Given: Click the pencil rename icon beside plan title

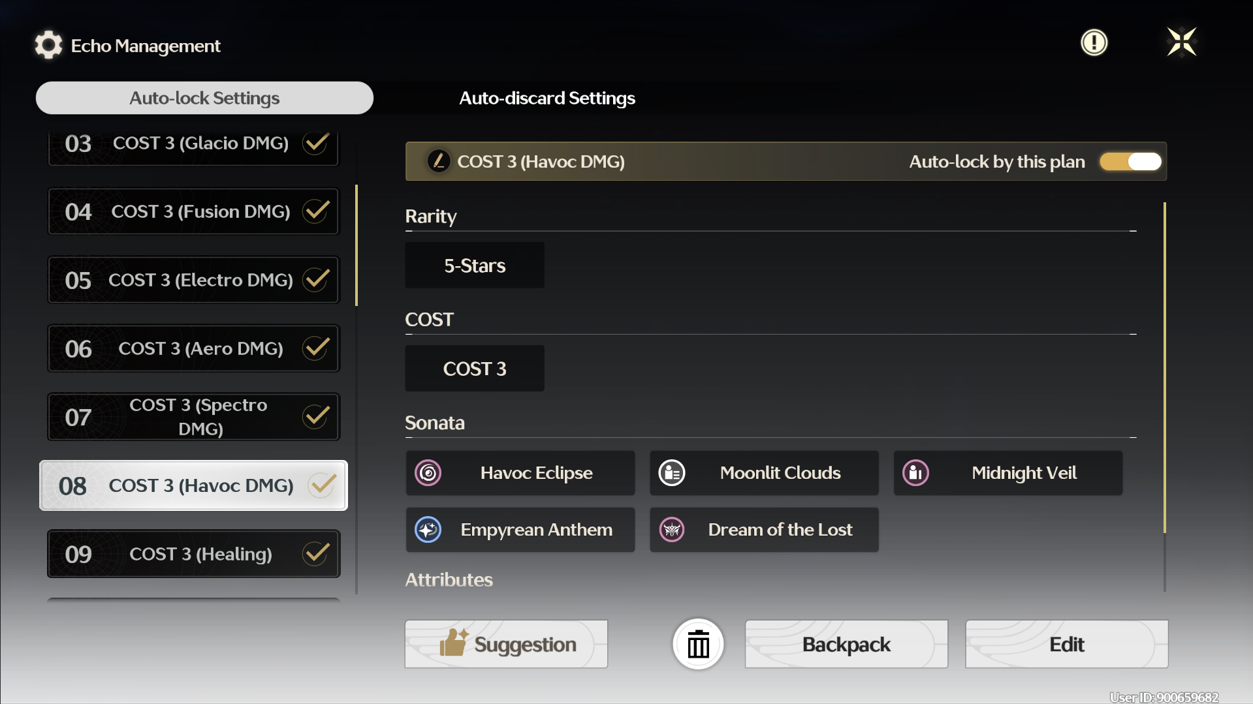Looking at the screenshot, I should (x=438, y=161).
